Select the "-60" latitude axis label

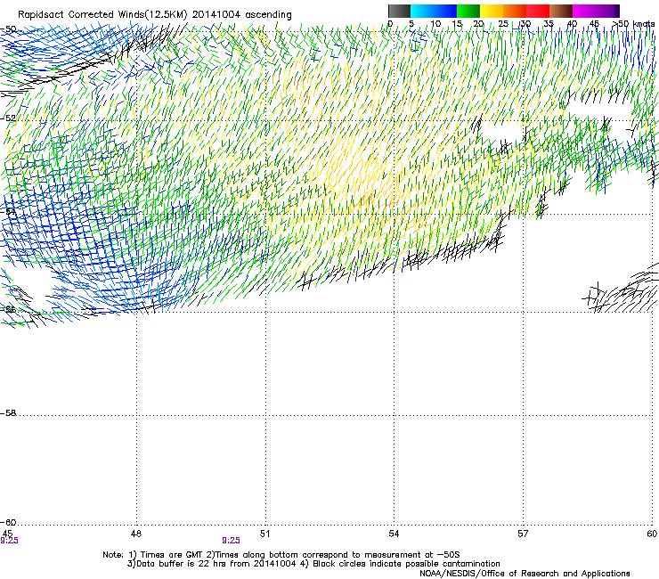click(x=8, y=522)
